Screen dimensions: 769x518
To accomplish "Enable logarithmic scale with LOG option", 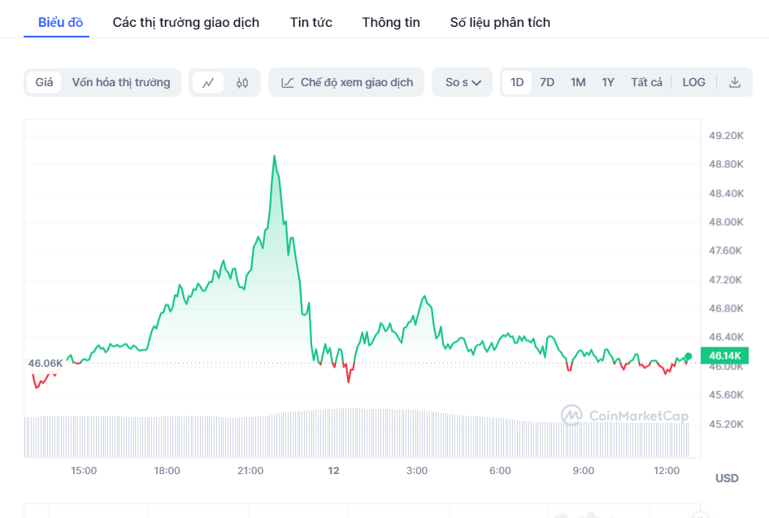I will click(x=693, y=82).
